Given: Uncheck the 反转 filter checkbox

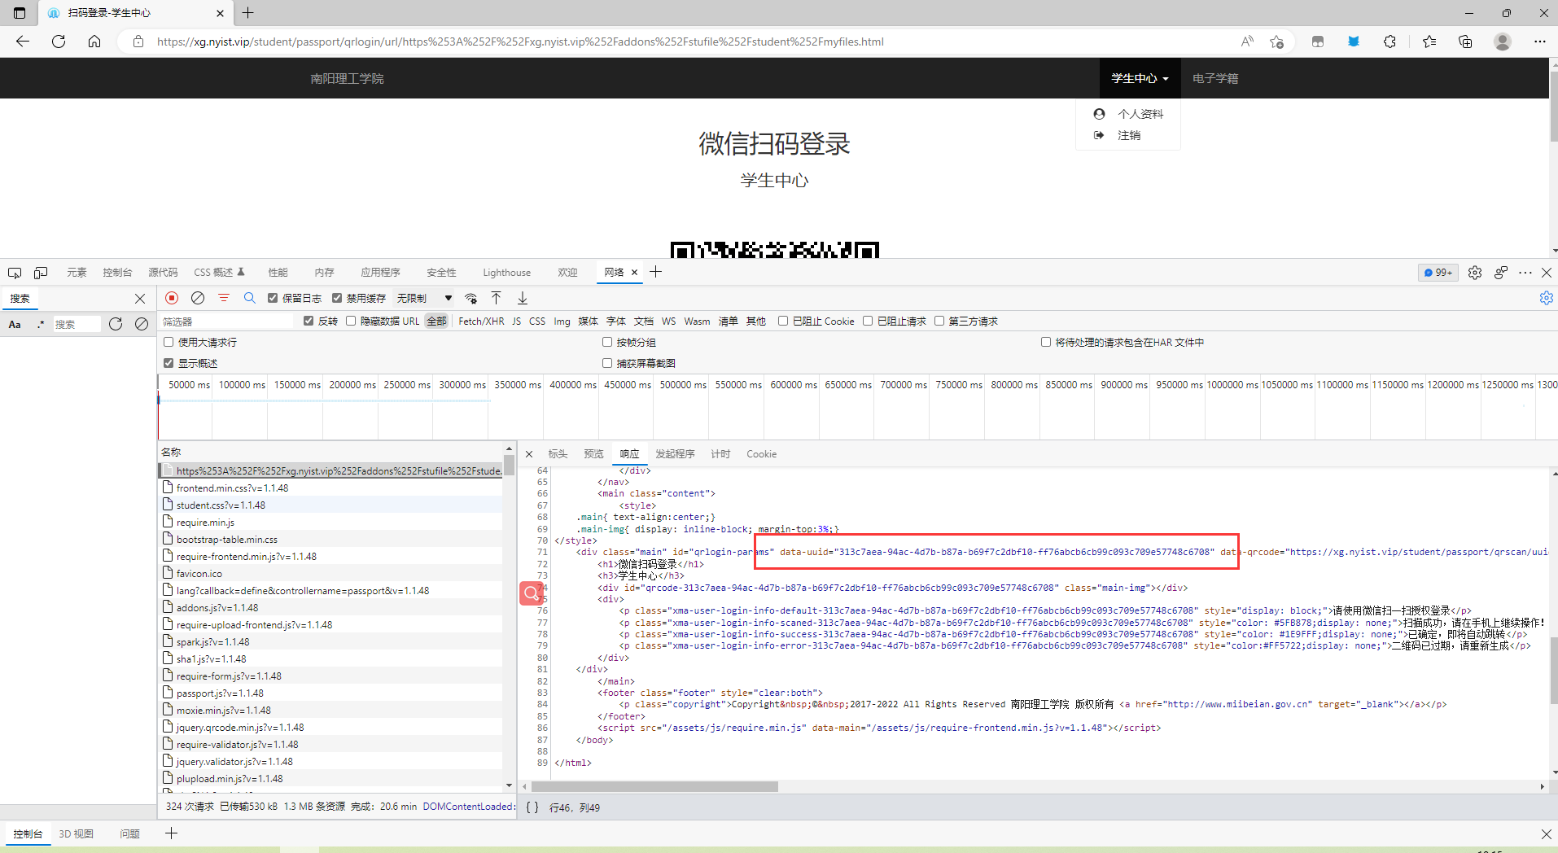Looking at the screenshot, I should tap(309, 321).
